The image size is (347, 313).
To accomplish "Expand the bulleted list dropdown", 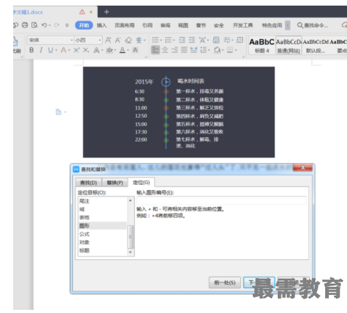I will 161,41.
